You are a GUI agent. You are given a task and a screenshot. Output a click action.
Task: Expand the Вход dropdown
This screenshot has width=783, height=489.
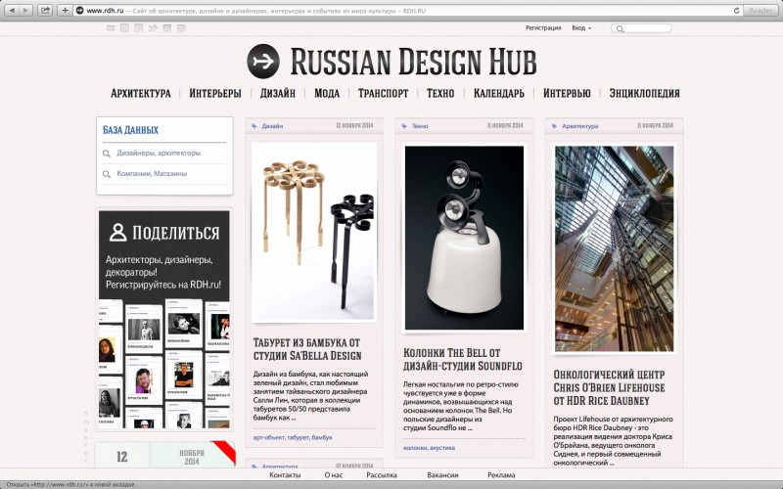pyautogui.click(x=581, y=28)
